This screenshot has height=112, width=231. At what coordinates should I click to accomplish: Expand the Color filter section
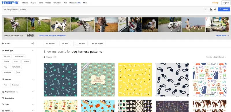click(x=18, y=104)
